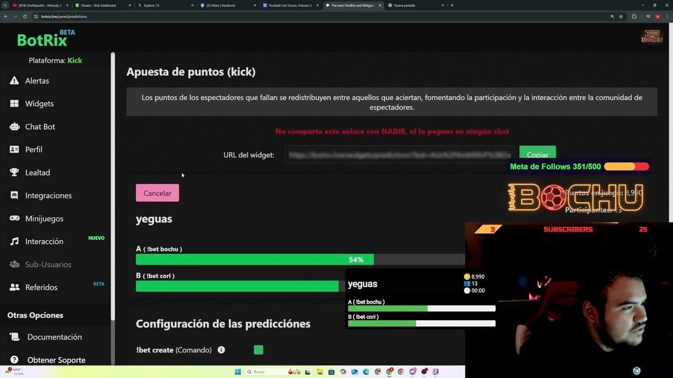Image resolution: width=673 pixels, height=378 pixels.
Task: Open Microsoft Edge from taskbar
Action: tap(366, 372)
